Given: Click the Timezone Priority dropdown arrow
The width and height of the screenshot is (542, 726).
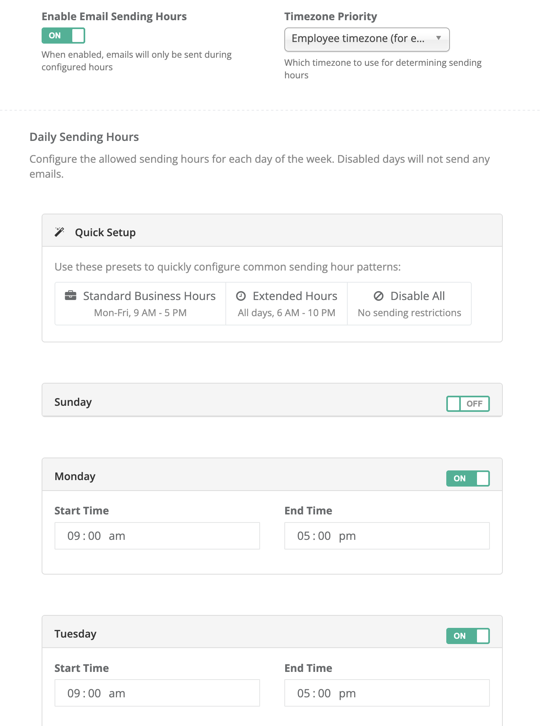Looking at the screenshot, I should click(438, 38).
